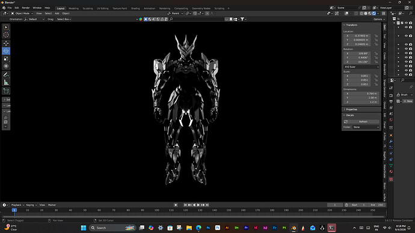Open the Object properties tab
Viewport: 415px width, 233px height.
tap(391, 135)
